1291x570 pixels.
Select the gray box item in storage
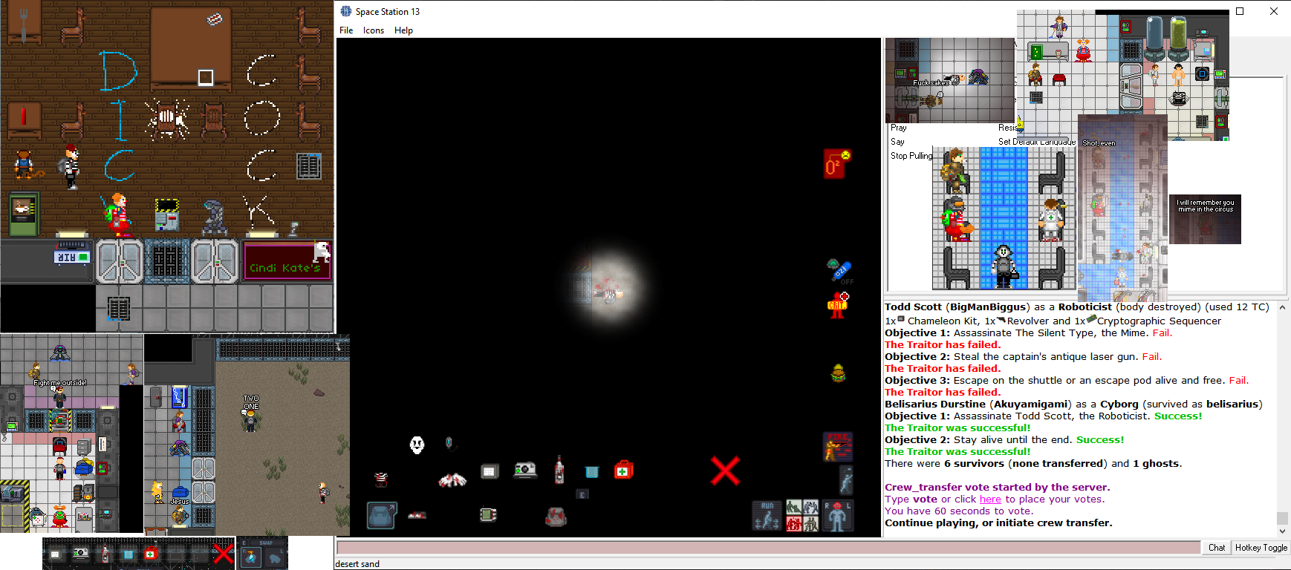pos(490,471)
